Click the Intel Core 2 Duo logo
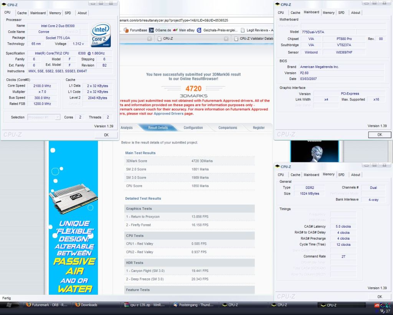 pyautogui.click(x=101, y=35)
